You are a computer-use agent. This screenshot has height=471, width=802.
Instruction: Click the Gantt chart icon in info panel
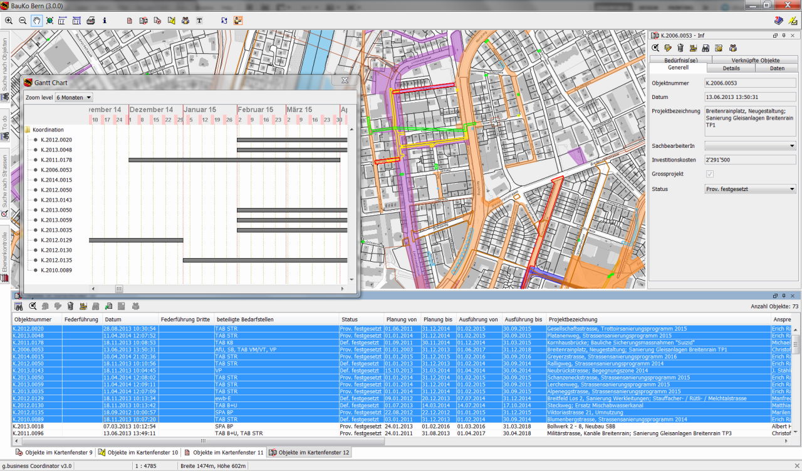click(x=693, y=48)
